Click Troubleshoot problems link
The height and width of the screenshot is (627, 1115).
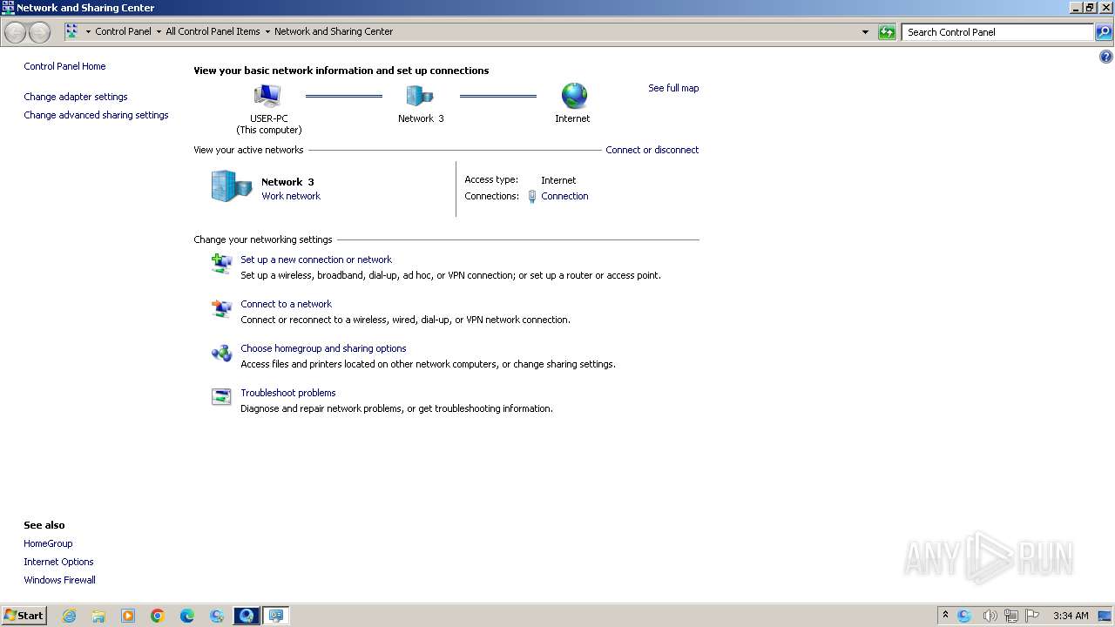(288, 393)
